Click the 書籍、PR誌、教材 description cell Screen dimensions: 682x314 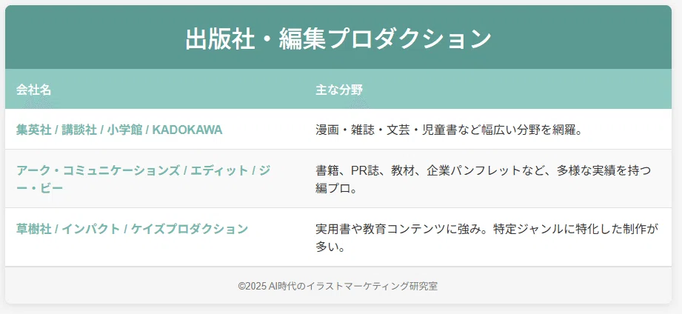tap(484, 179)
